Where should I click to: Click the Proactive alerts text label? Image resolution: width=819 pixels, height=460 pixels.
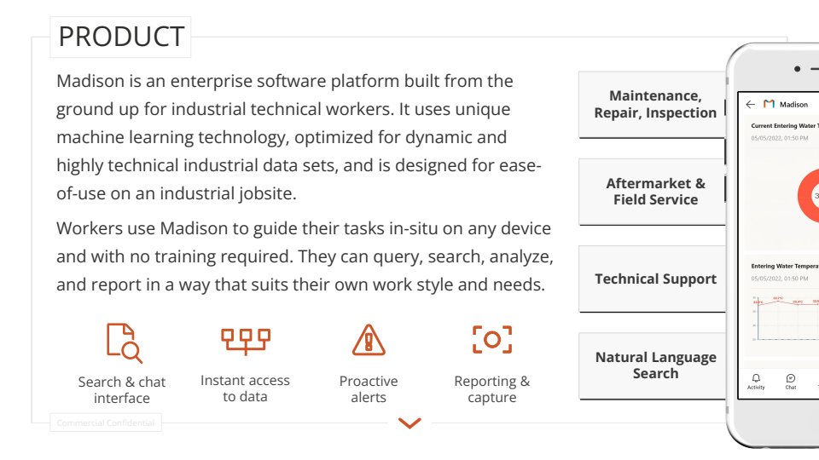[369, 389]
